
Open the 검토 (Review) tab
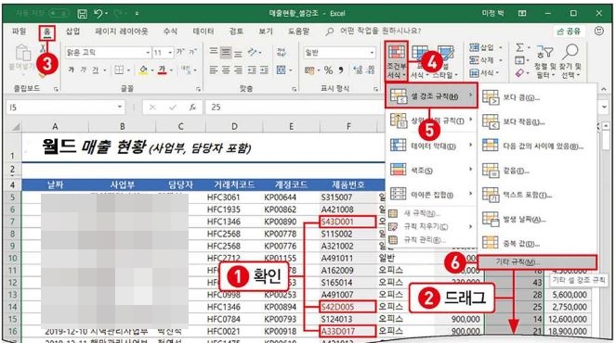[236, 32]
